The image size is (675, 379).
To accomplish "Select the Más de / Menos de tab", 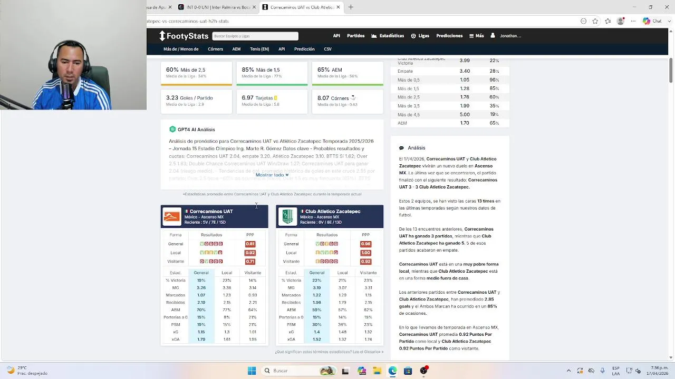I will [181, 49].
